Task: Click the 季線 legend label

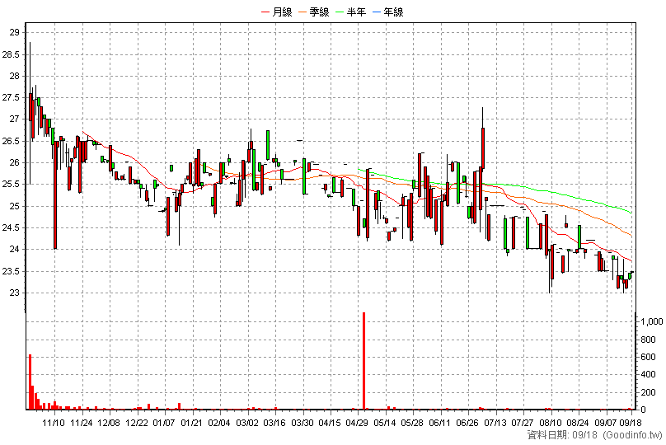Action: (x=319, y=12)
